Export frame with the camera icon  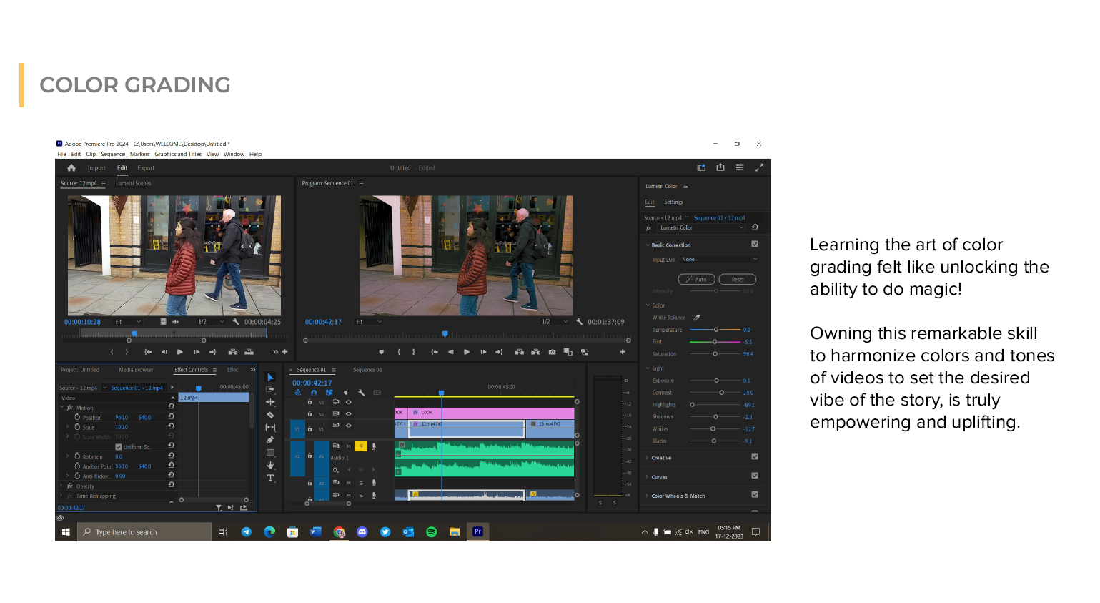(552, 352)
